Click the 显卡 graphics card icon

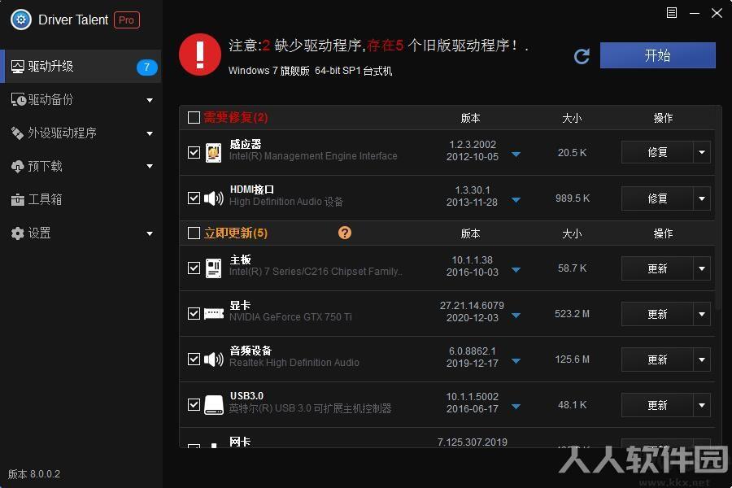point(214,314)
